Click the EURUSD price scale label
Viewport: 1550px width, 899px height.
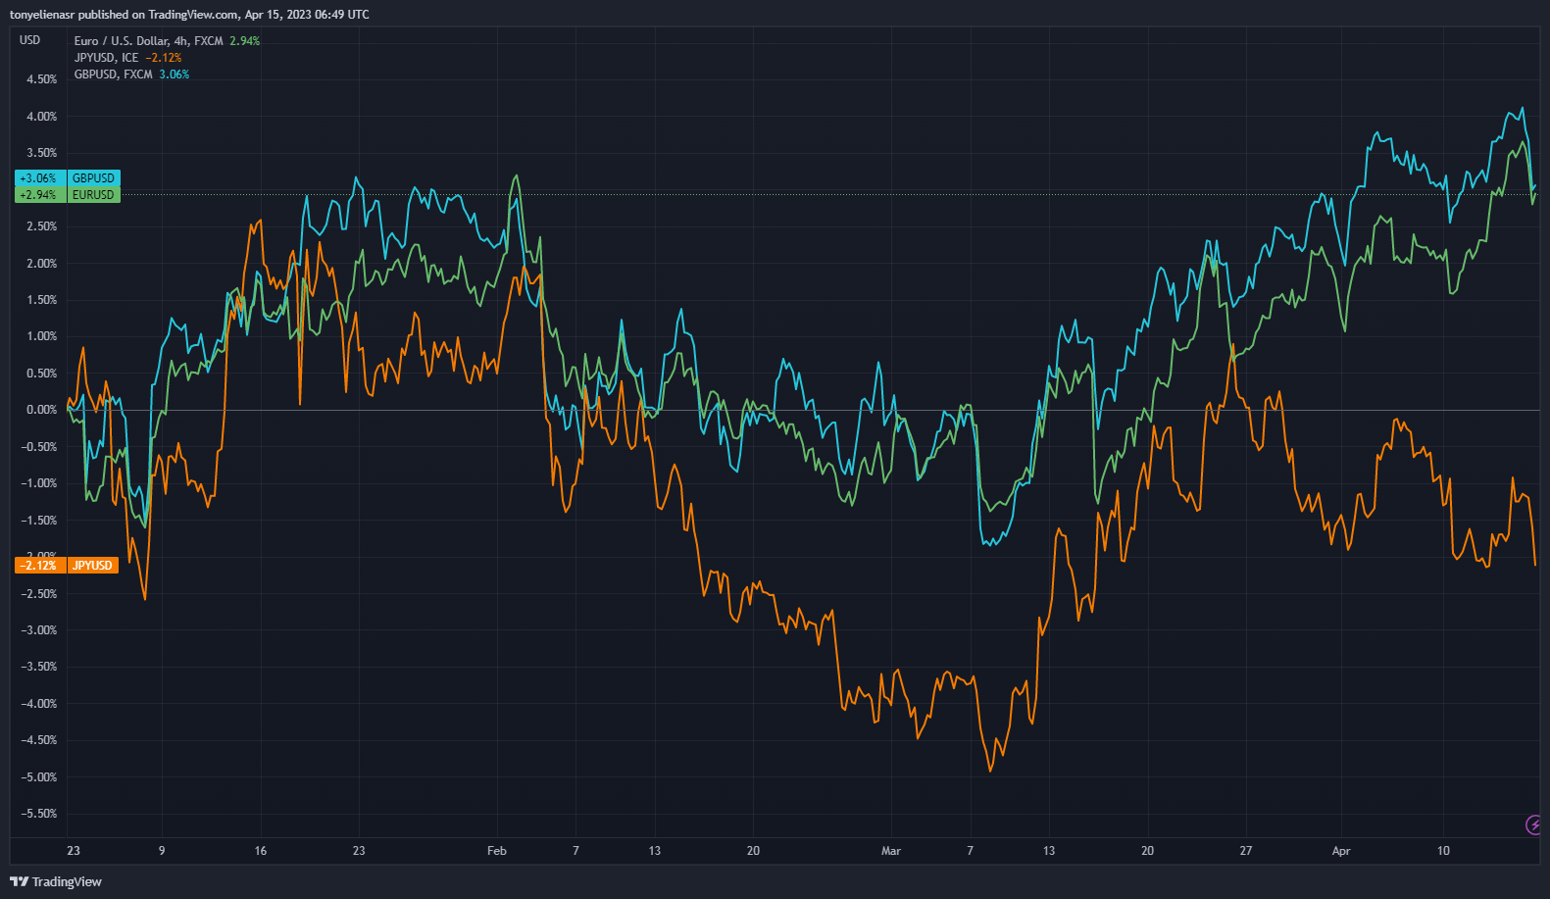(93, 195)
